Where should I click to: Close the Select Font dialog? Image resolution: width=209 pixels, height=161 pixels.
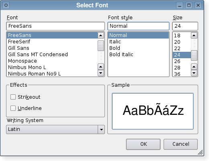pyautogui.click(x=198, y=5)
